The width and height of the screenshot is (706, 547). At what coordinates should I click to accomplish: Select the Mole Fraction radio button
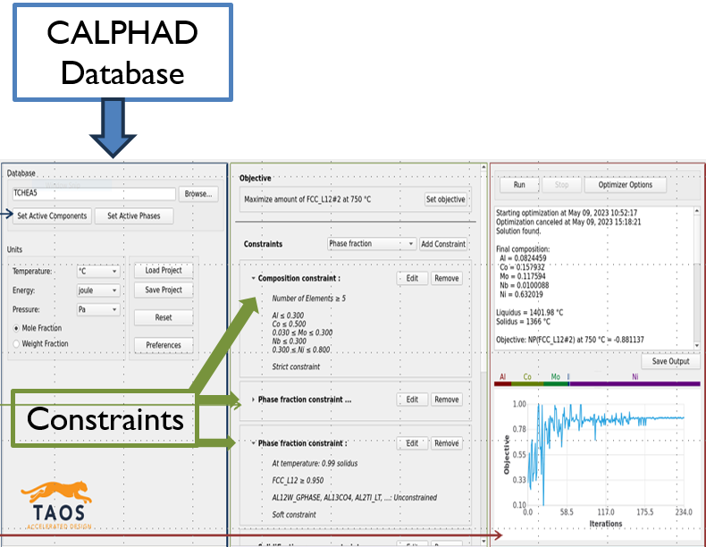coord(17,328)
